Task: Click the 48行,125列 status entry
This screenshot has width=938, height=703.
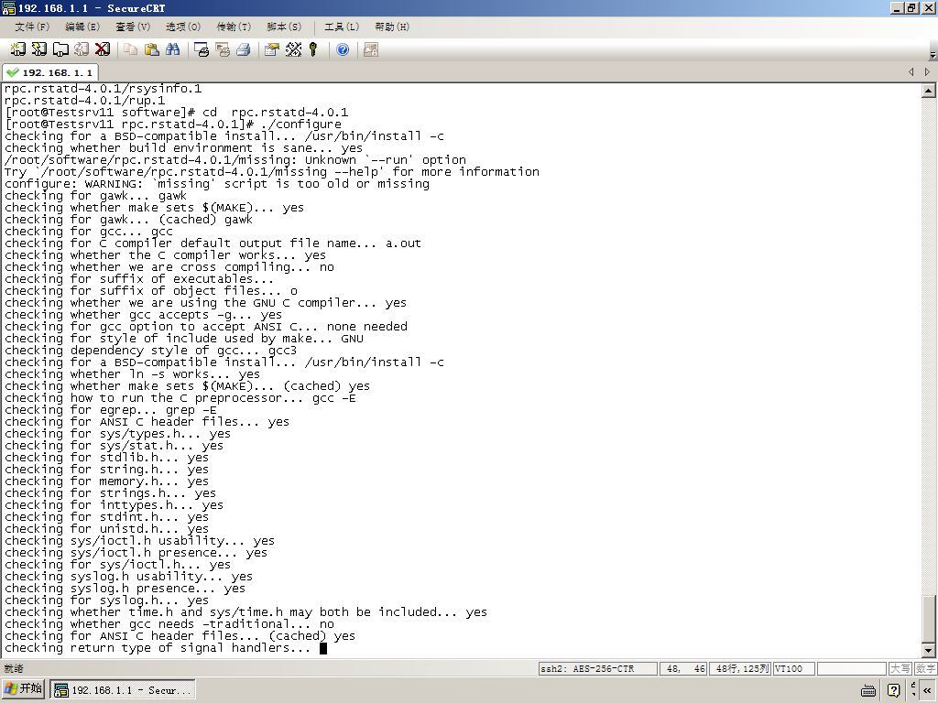Action: pos(742,668)
